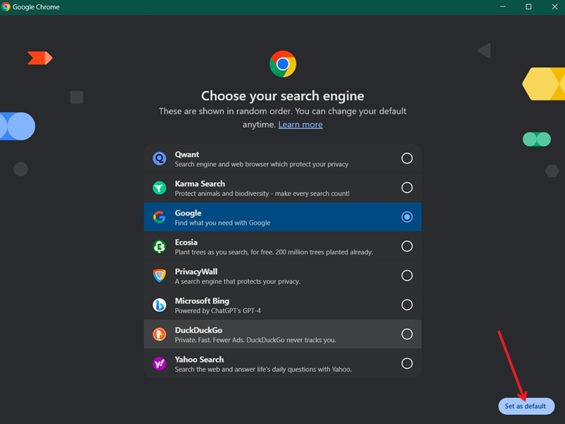The height and width of the screenshot is (424, 565).
Task: Click the 'Yahoo Search' engine name
Action: (199, 360)
